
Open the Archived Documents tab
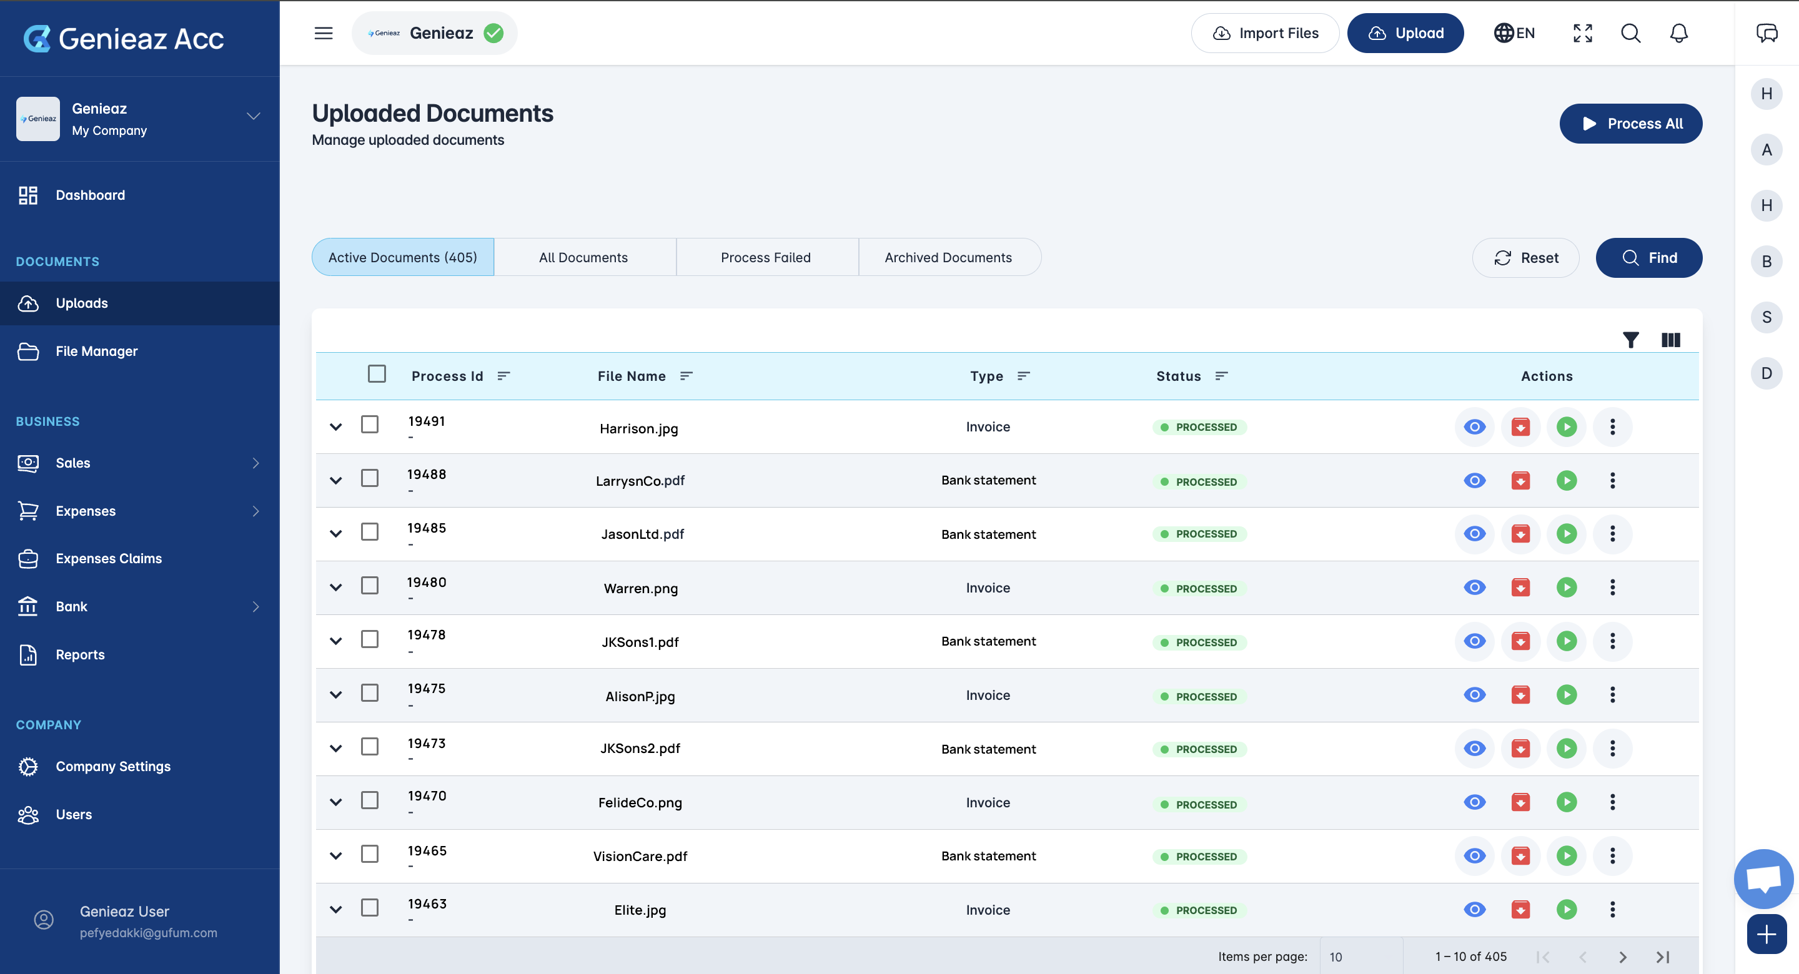(948, 258)
